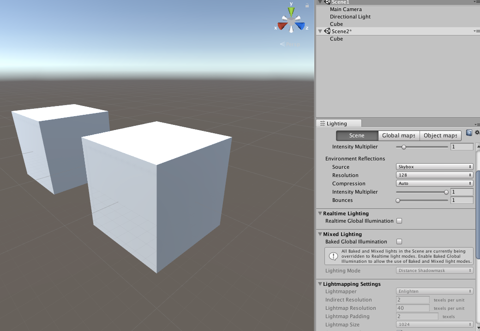Open the Lightmap Size 1024 dropdown
This screenshot has height=331, width=480.
(x=434, y=325)
